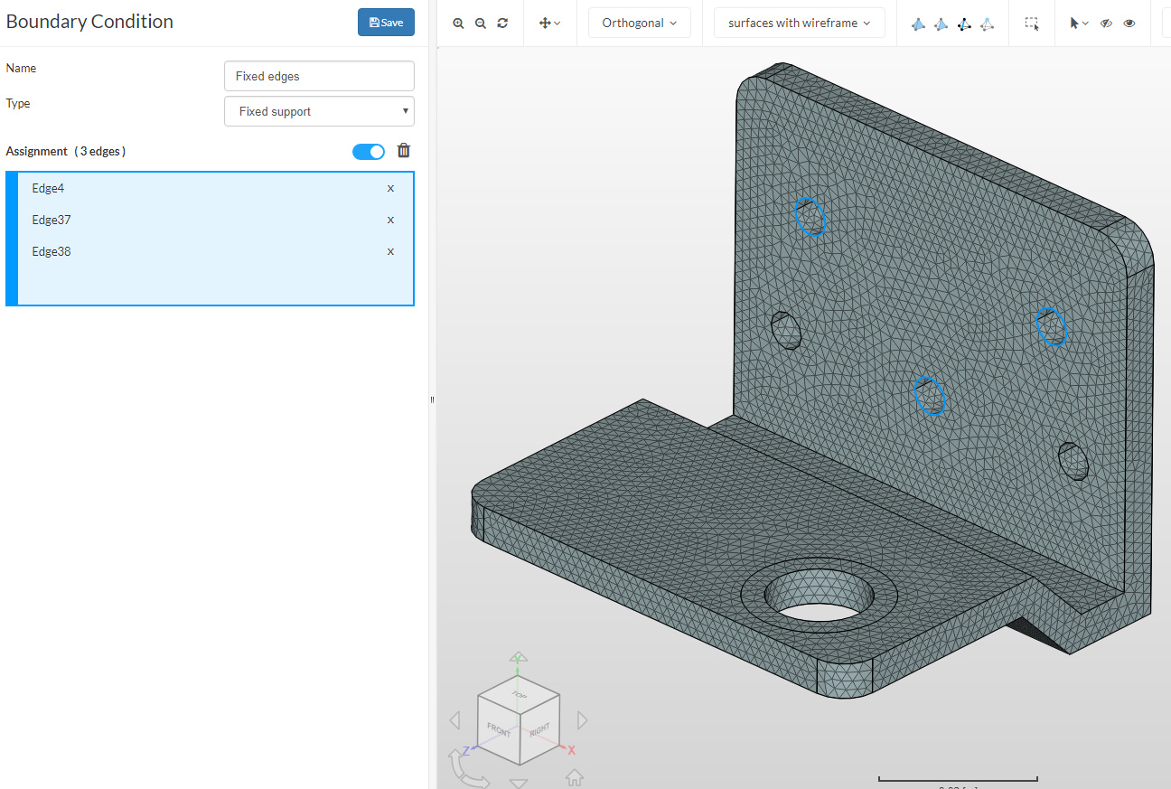The image size is (1171, 789).
Task: Expand the selection arrow dropdown
Action: (x=1084, y=23)
